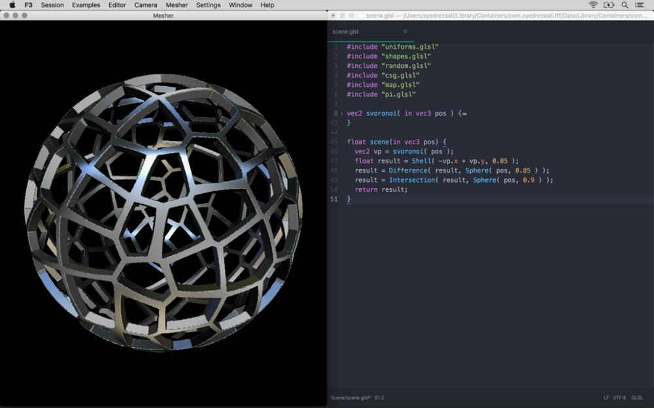Open Spotlight search magnifier icon
654x408 pixels.
click(625, 5)
